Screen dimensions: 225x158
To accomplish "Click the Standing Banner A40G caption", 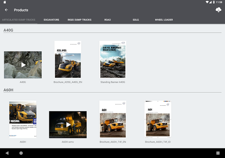I will tap(113, 82).
